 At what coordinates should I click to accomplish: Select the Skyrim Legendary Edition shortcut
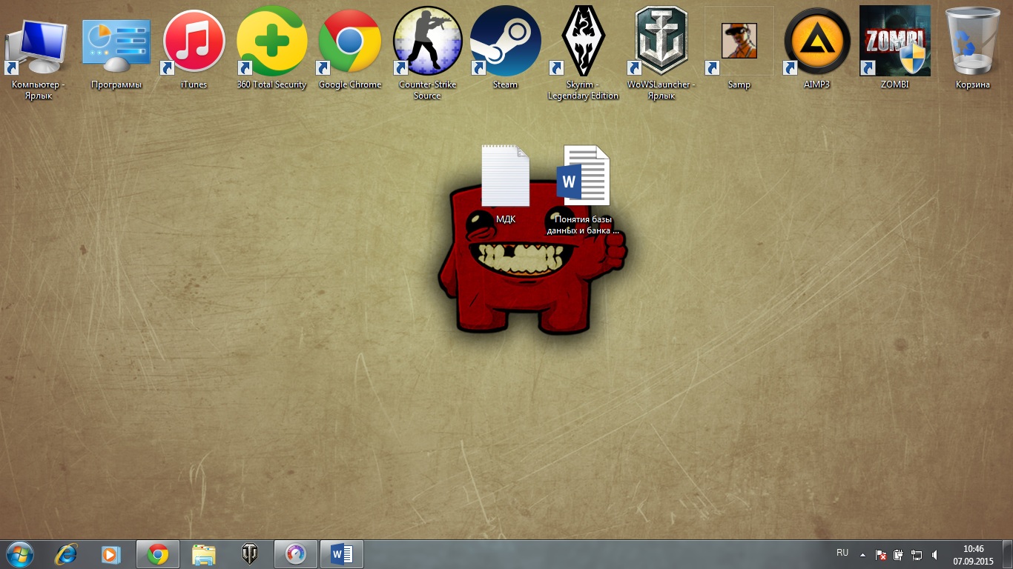click(x=583, y=53)
